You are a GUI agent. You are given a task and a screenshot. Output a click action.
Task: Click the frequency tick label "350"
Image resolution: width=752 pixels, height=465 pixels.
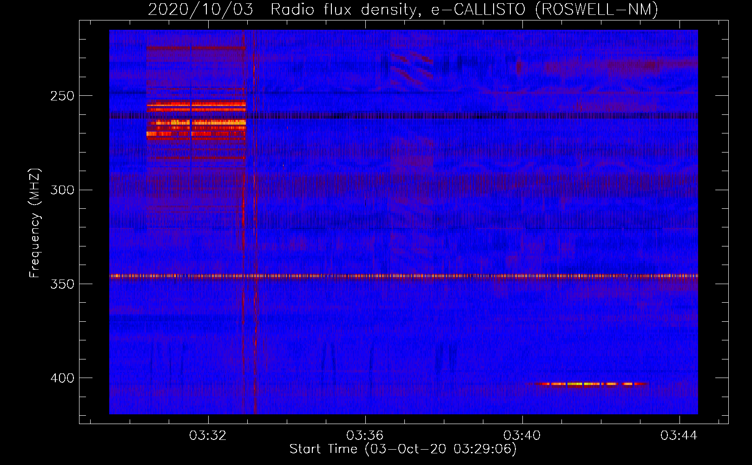[x=62, y=284]
